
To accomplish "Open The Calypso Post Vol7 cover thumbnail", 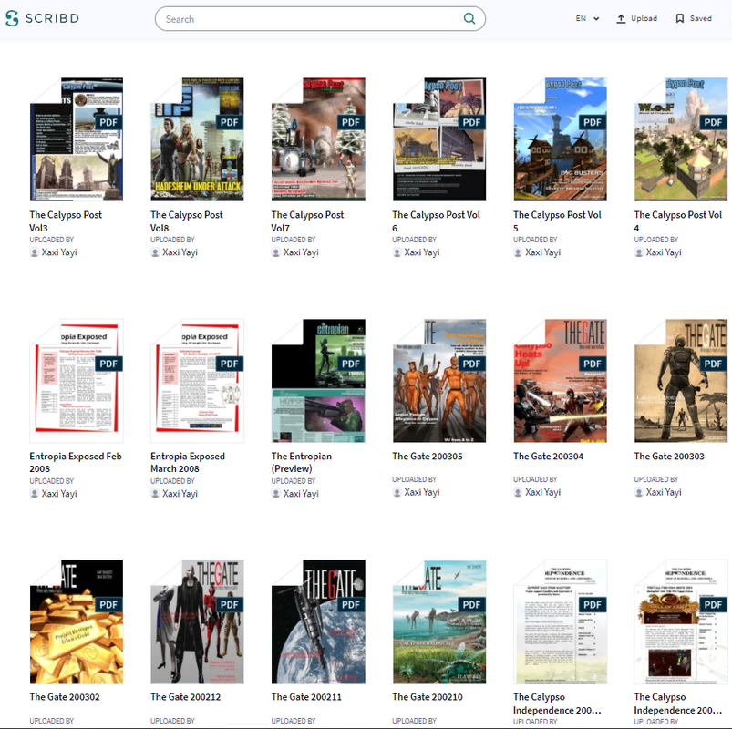I will [318, 139].
